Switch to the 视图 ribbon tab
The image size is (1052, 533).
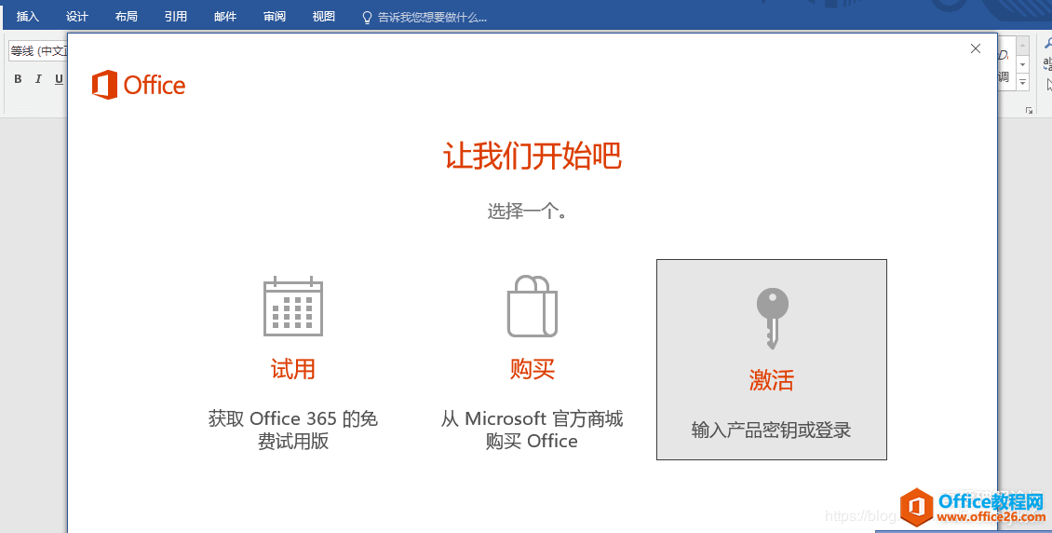pyautogui.click(x=324, y=16)
